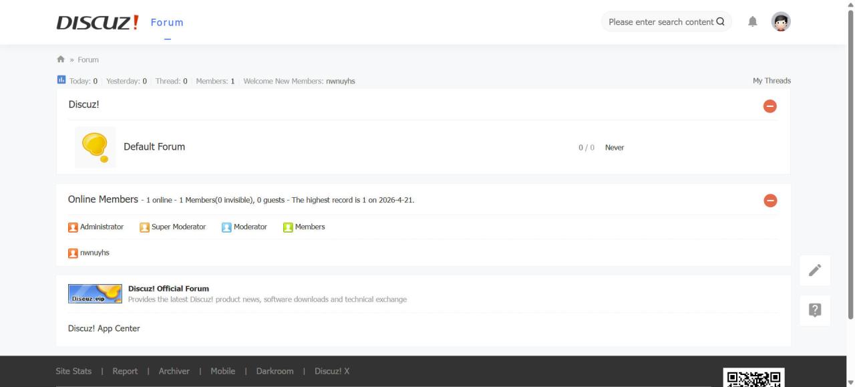Click the pencil new post icon
Image resolution: width=855 pixels, height=387 pixels.
(815, 270)
